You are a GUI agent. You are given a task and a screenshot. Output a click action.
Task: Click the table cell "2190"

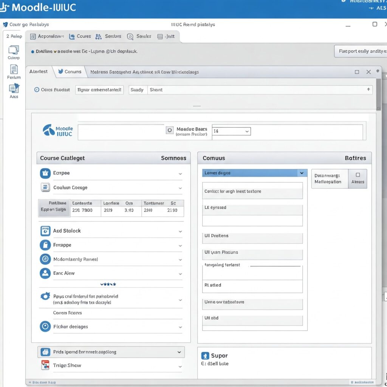tap(172, 210)
